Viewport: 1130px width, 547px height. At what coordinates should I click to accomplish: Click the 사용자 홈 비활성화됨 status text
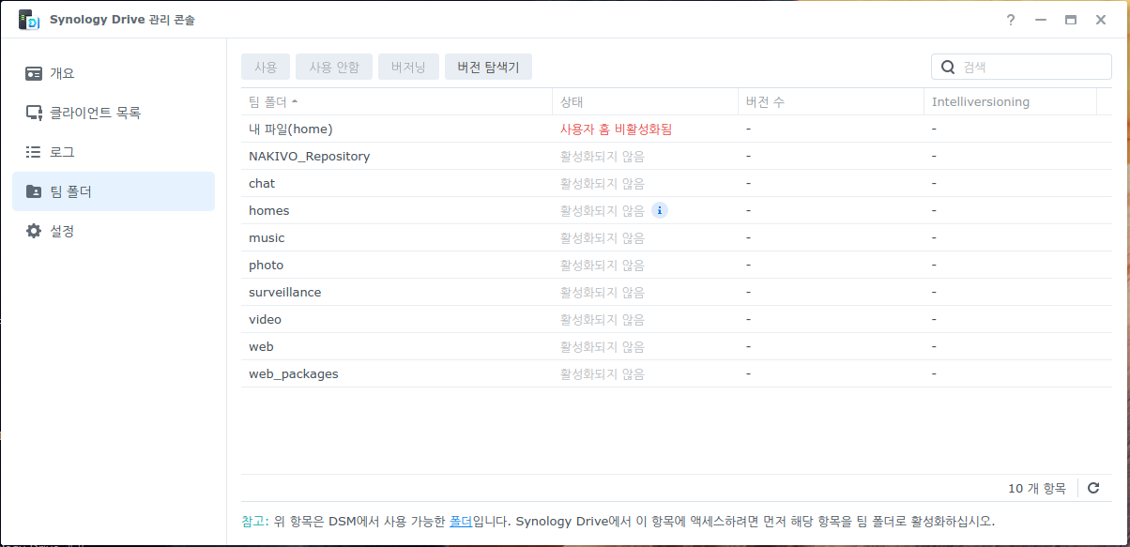pyautogui.click(x=617, y=129)
